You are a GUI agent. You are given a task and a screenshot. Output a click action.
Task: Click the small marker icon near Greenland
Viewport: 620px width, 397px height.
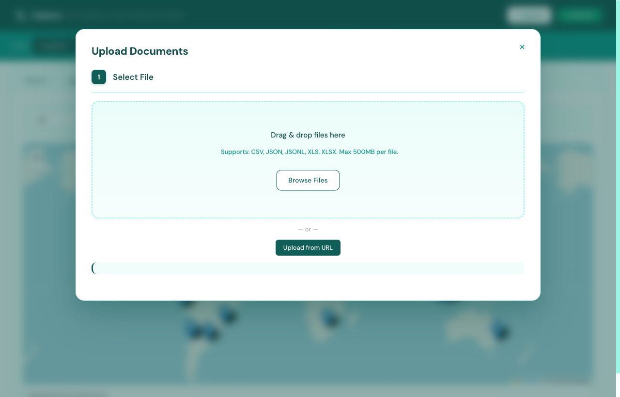click(36, 155)
